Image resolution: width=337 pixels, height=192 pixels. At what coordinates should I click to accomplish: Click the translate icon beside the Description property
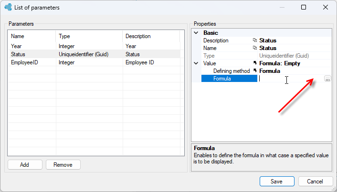pyautogui.click(x=255, y=40)
